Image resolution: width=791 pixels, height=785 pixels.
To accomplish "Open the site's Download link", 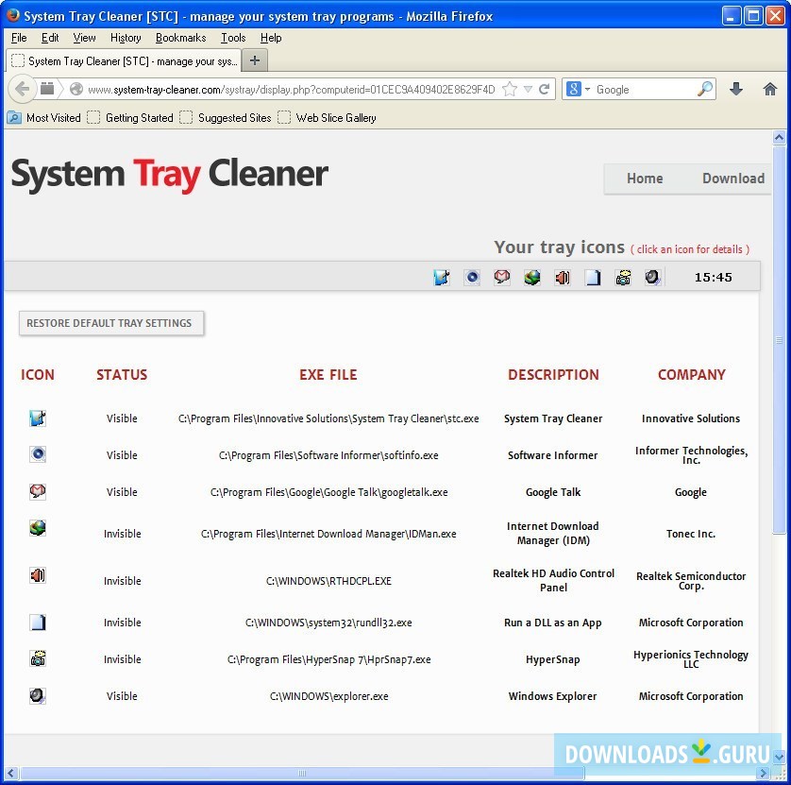I will coord(733,179).
